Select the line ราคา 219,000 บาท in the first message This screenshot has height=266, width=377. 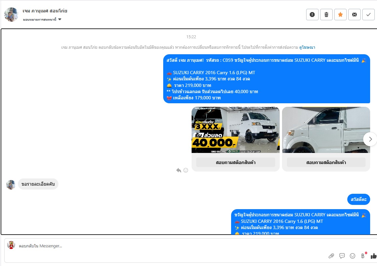click(x=193, y=86)
